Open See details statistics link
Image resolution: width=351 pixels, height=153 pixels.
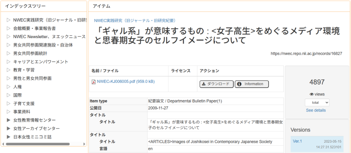(x=316, y=110)
